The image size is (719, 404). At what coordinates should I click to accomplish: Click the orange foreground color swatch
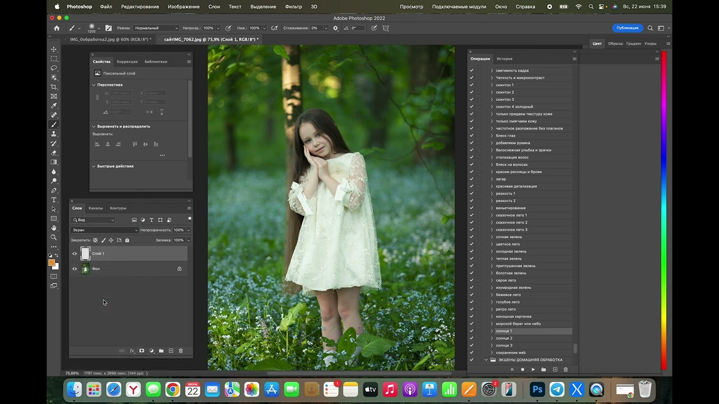point(52,263)
